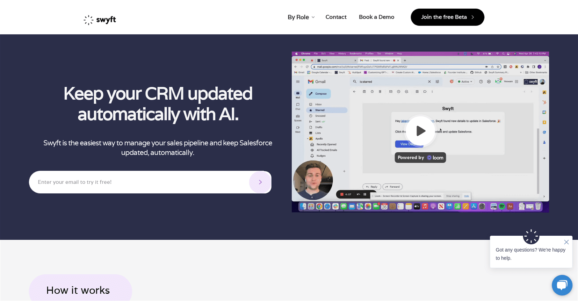Open the Book a Demo link
The width and height of the screenshot is (578, 301).
coord(376,17)
